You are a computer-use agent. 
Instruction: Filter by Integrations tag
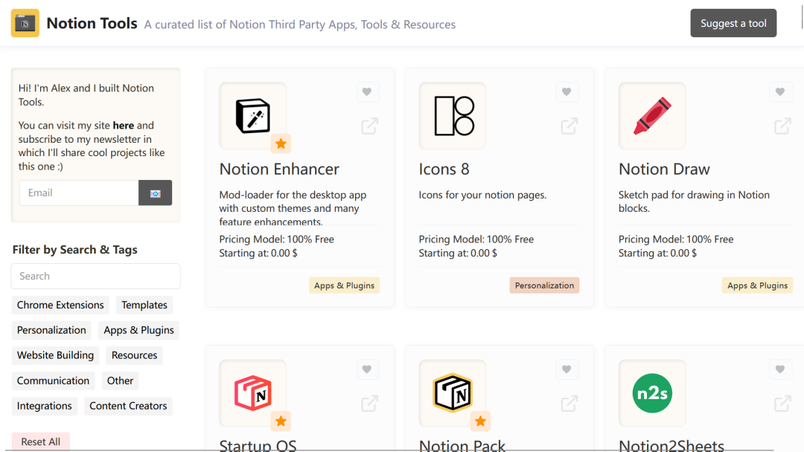pos(45,406)
